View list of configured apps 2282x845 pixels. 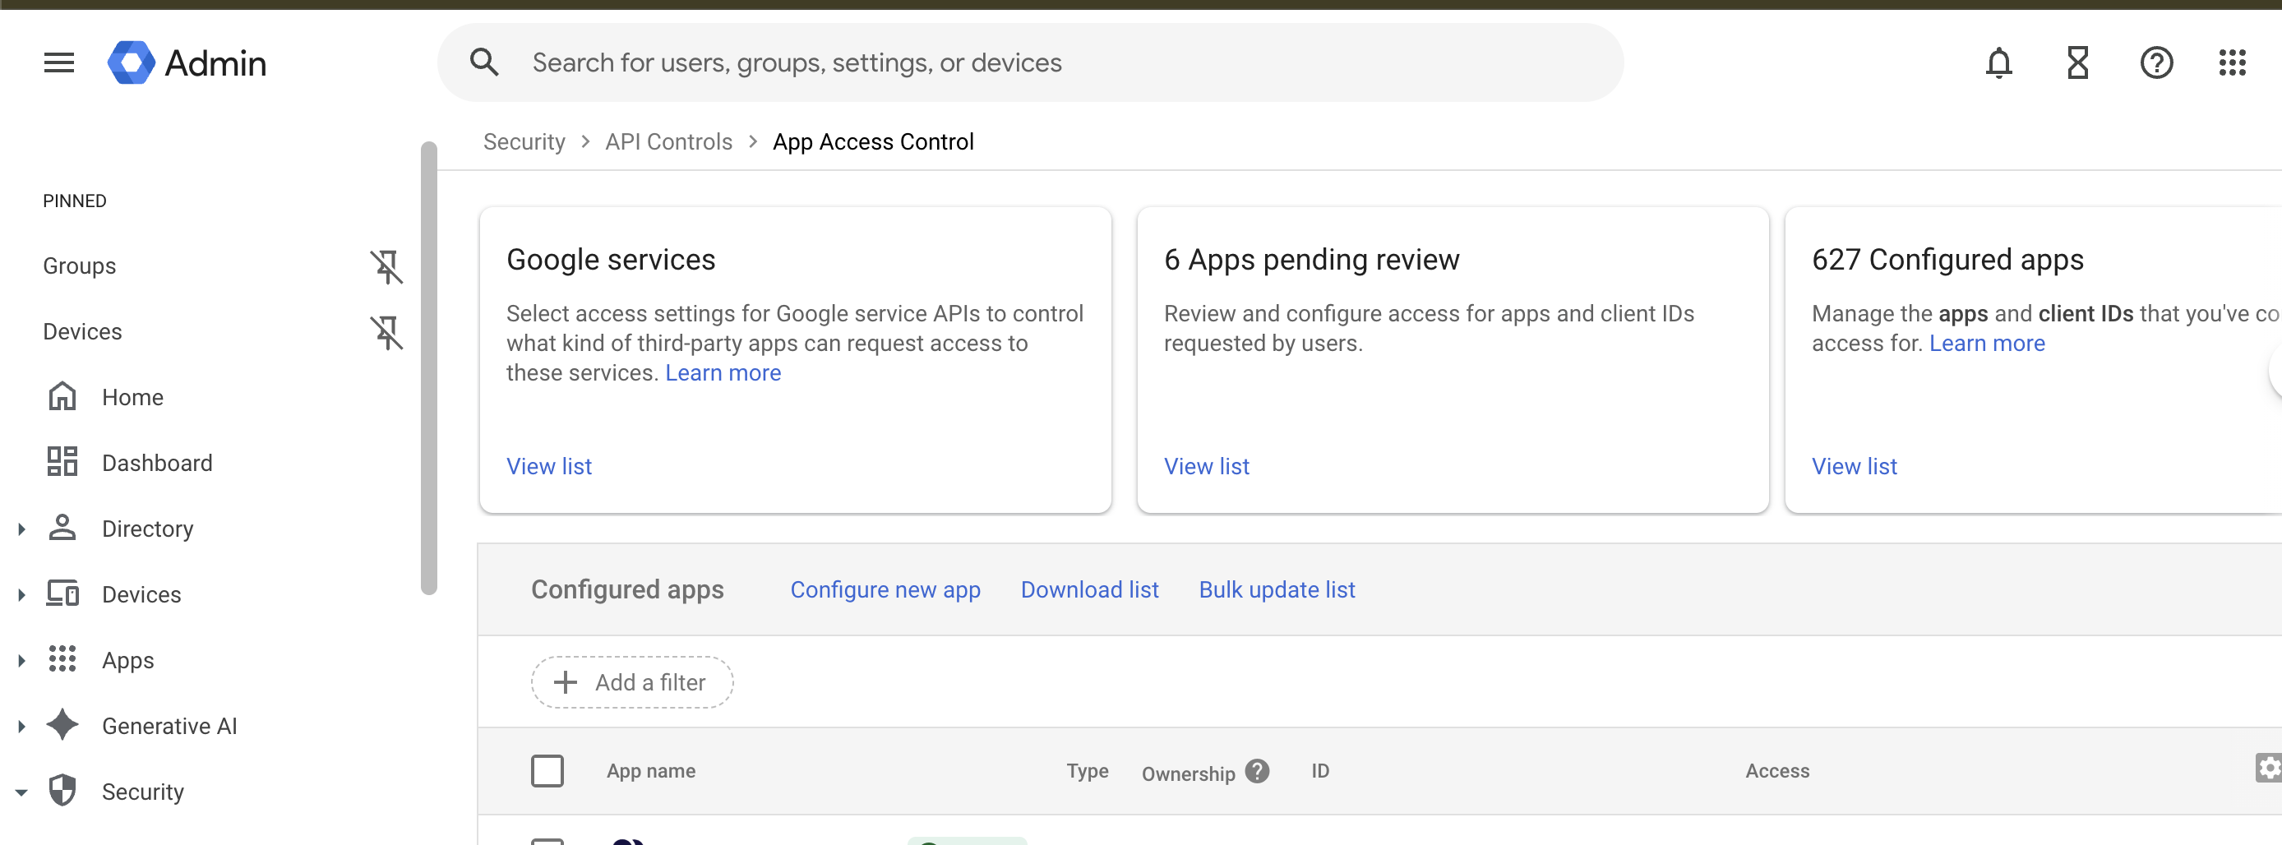(1855, 466)
